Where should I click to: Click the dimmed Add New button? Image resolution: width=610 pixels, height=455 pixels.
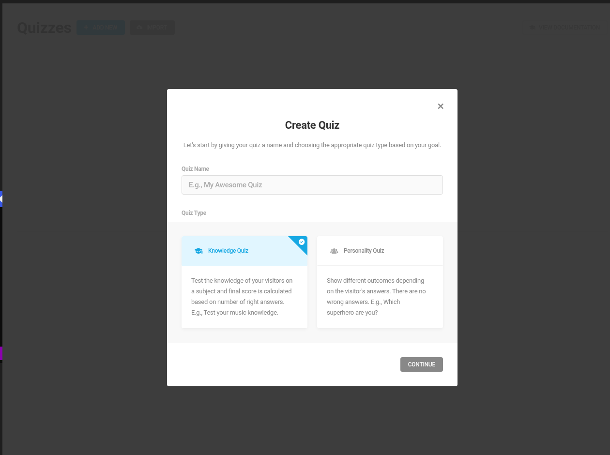(x=101, y=28)
